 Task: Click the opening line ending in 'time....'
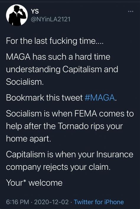[x=55, y=41]
